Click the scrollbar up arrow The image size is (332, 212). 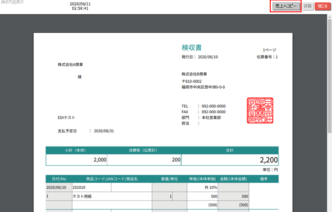tap(329, 17)
